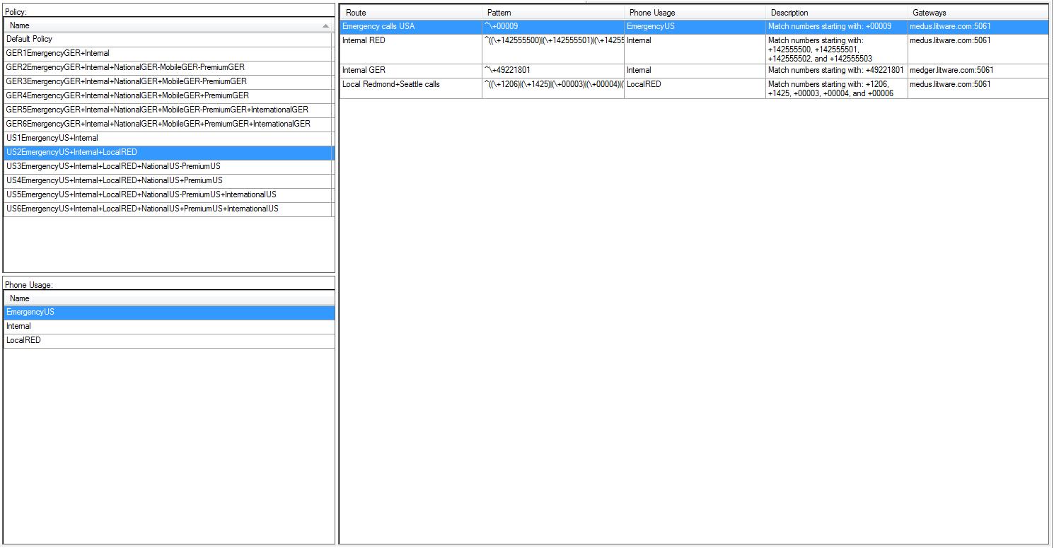
Task: Click pattern cell ^\+49221801
Action: click(x=553, y=71)
